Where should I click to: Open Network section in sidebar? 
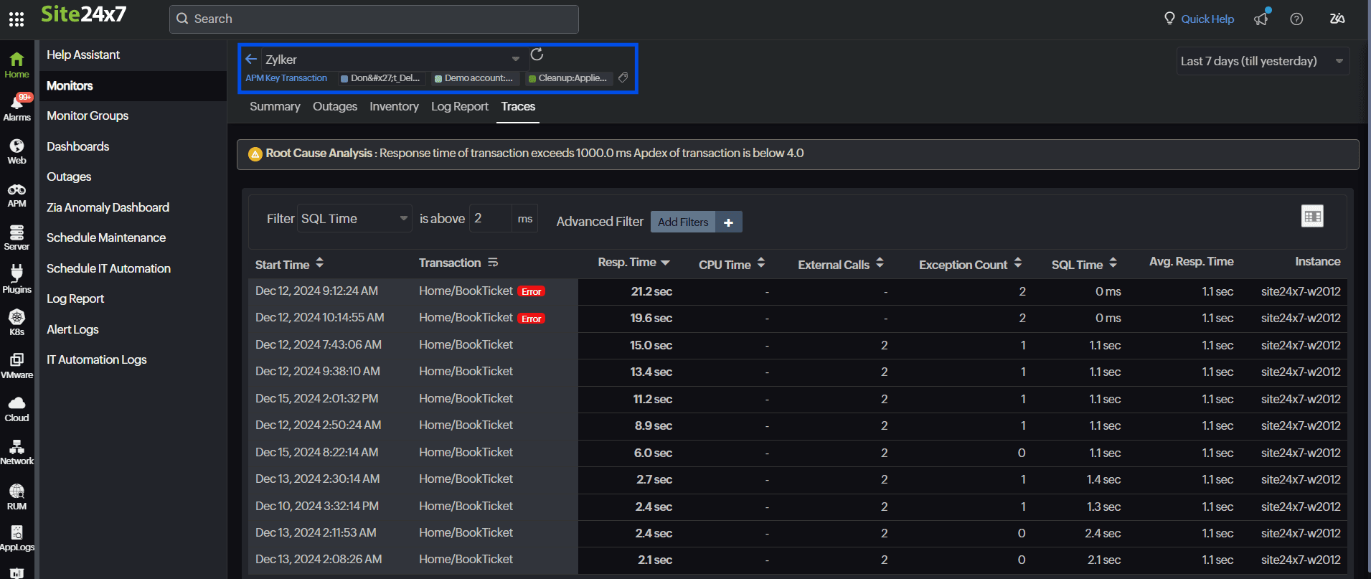tap(17, 452)
